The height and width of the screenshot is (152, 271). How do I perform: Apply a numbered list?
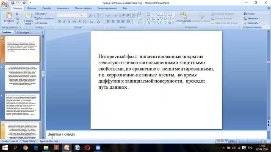pos(116,16)
